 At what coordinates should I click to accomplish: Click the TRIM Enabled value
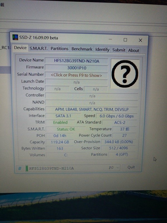(x=60, y=122)
